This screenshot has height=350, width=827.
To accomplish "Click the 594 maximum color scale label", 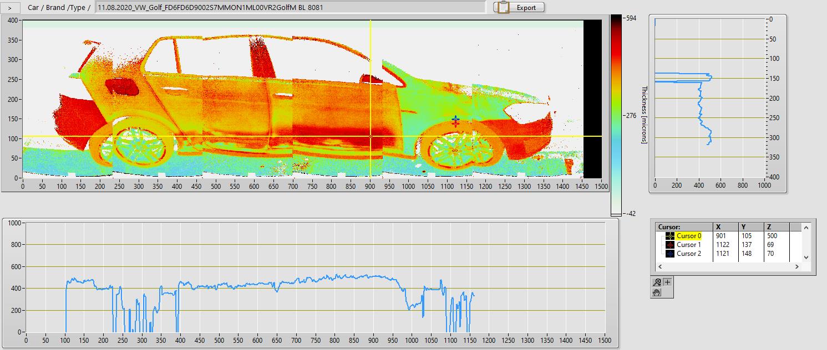I will (630, 18).
